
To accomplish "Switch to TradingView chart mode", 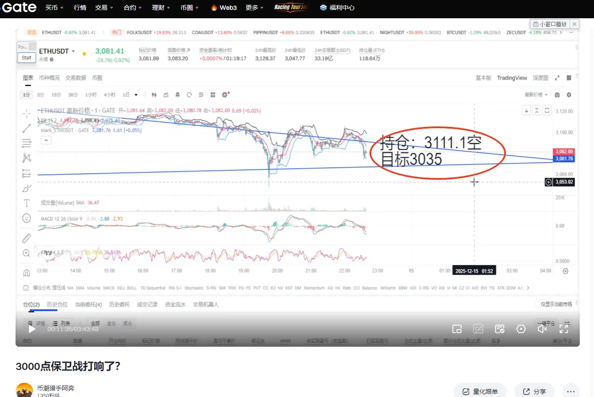I will pyautogui.click(x=512, y=78).
